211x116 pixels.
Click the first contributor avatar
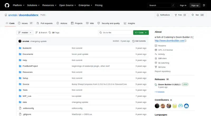point(157,106)
